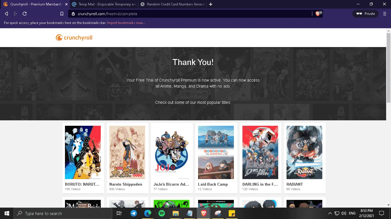391x219 pixels.
Task: Click Import bookmarks now link
Action: 126,23
